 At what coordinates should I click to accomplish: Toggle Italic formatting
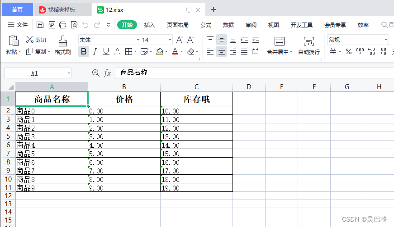click(x=95, y=51)
